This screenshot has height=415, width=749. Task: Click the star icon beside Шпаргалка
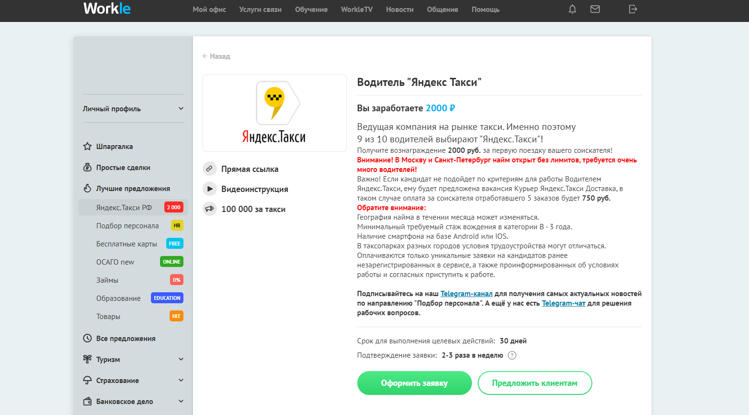point(87,146)
